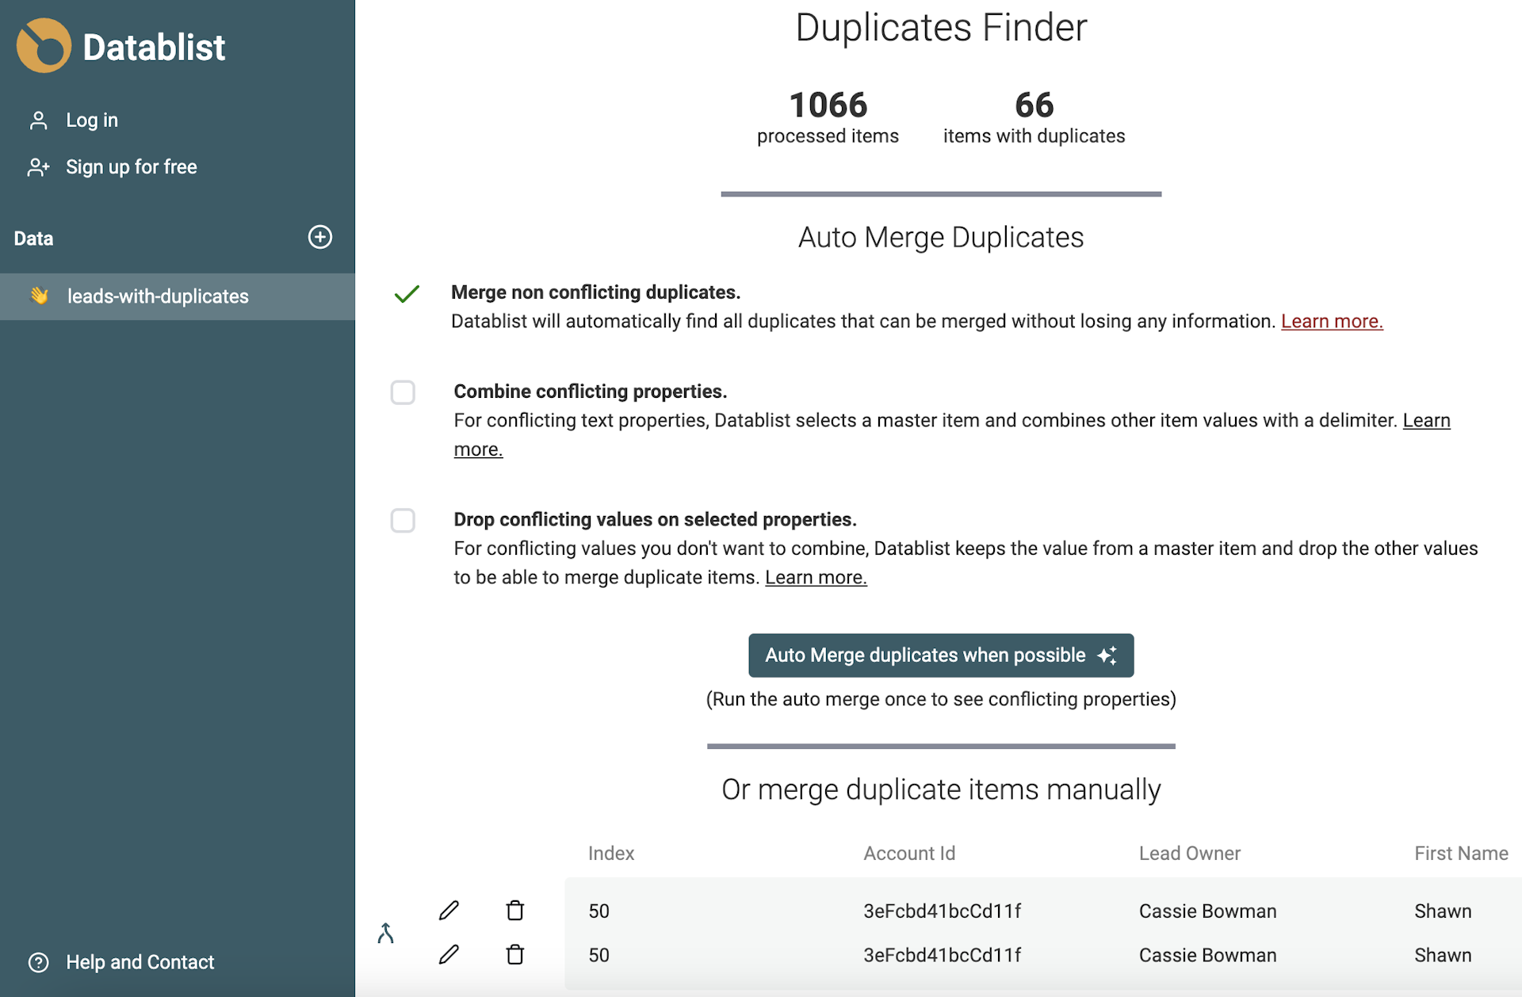Click the Datablist logo icon
The width and height of the screenshot is (1522, 997).
[x=43, y=45]
